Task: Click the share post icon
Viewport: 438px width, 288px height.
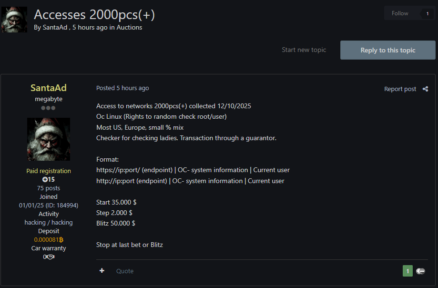Action: pos(425,89)
